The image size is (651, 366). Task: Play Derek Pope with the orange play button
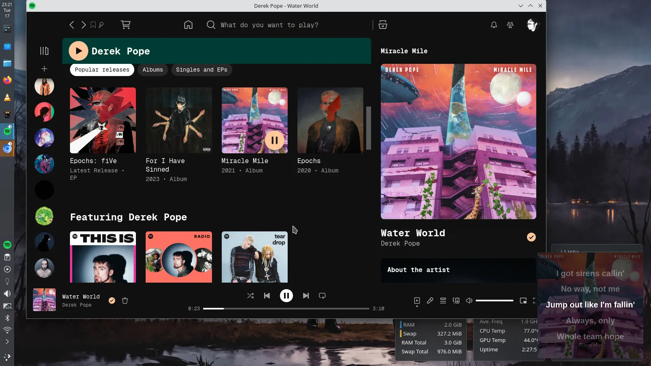tap(79, 51)
